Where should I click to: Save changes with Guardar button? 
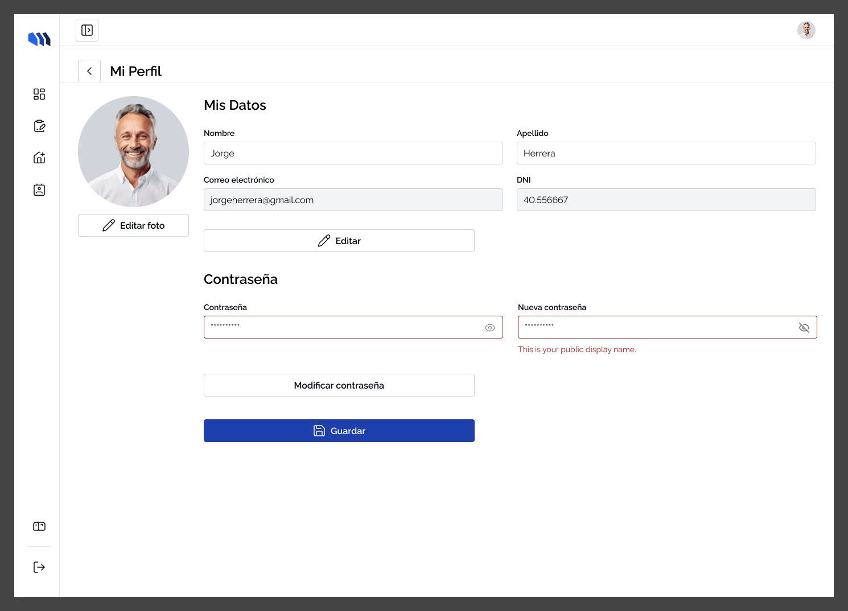339,431
